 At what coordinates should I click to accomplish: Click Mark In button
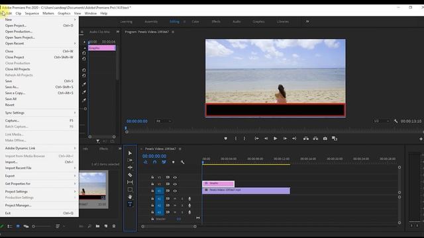(x=236, y=138)
